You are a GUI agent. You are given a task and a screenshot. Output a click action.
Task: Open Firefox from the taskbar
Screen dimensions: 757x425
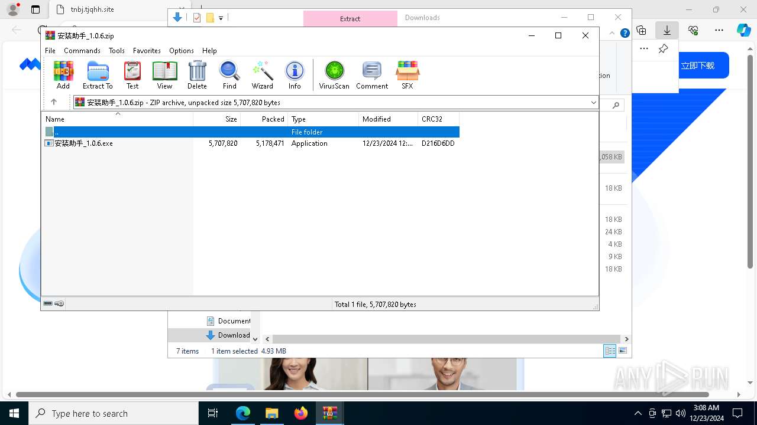(301, 413)
